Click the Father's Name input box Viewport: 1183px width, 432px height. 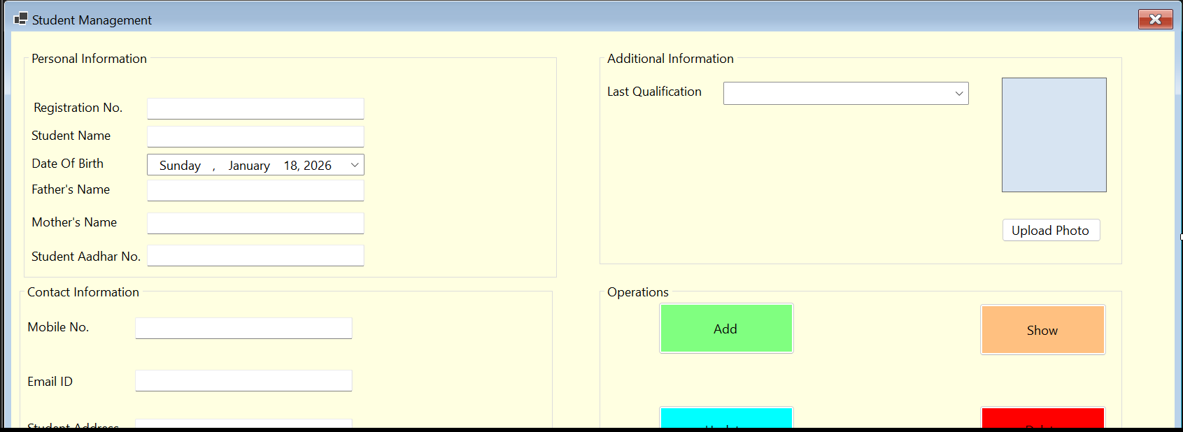click(255, 190)
